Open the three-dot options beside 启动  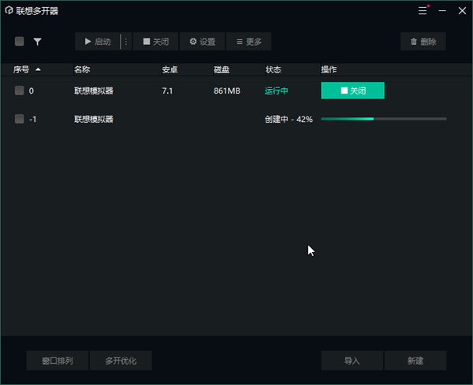click(x=126, y=42)
